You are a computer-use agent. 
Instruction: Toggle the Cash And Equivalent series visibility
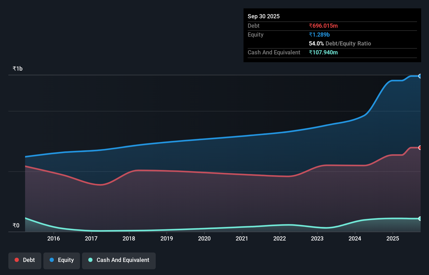coord(119,260)
